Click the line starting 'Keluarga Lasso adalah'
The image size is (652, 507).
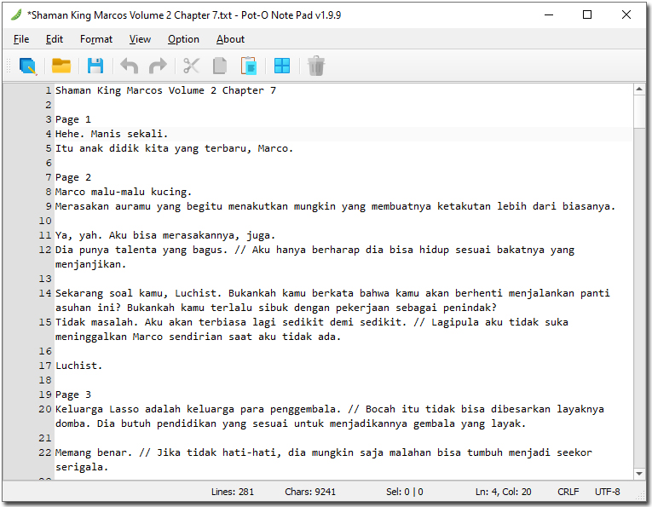pyautogui.click(x=330, y=417)
